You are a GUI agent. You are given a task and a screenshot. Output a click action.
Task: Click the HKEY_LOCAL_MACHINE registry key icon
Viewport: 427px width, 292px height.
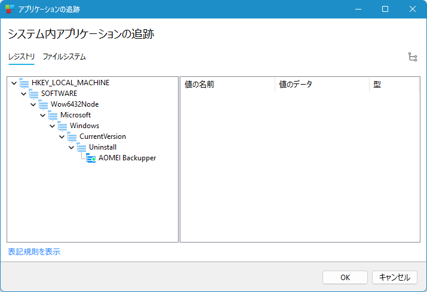(x=24, y=83)
